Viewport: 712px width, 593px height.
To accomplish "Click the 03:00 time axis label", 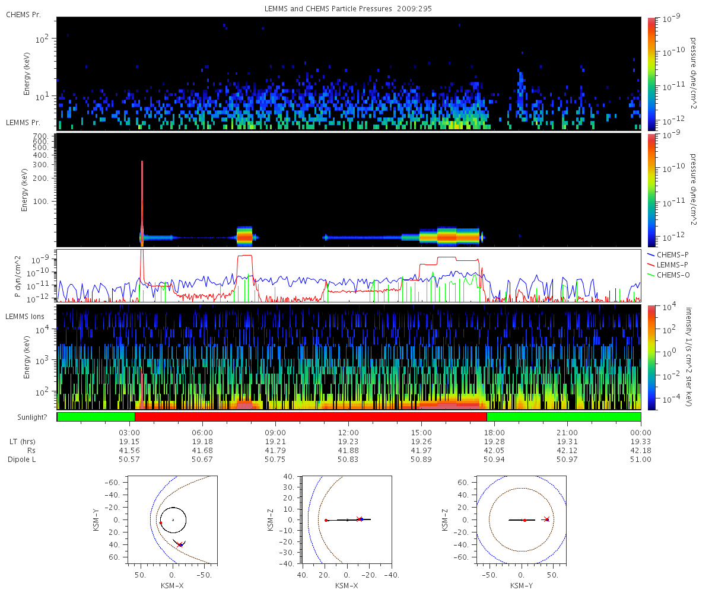I will pyautogui.click(x=129, y=432).
